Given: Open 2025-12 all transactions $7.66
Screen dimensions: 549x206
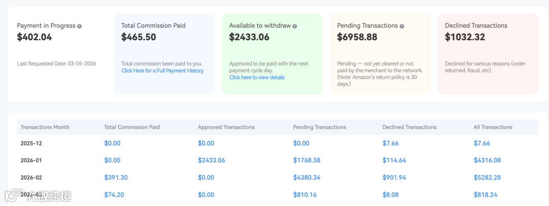Looking at the screenshot, I should [481, 143].
